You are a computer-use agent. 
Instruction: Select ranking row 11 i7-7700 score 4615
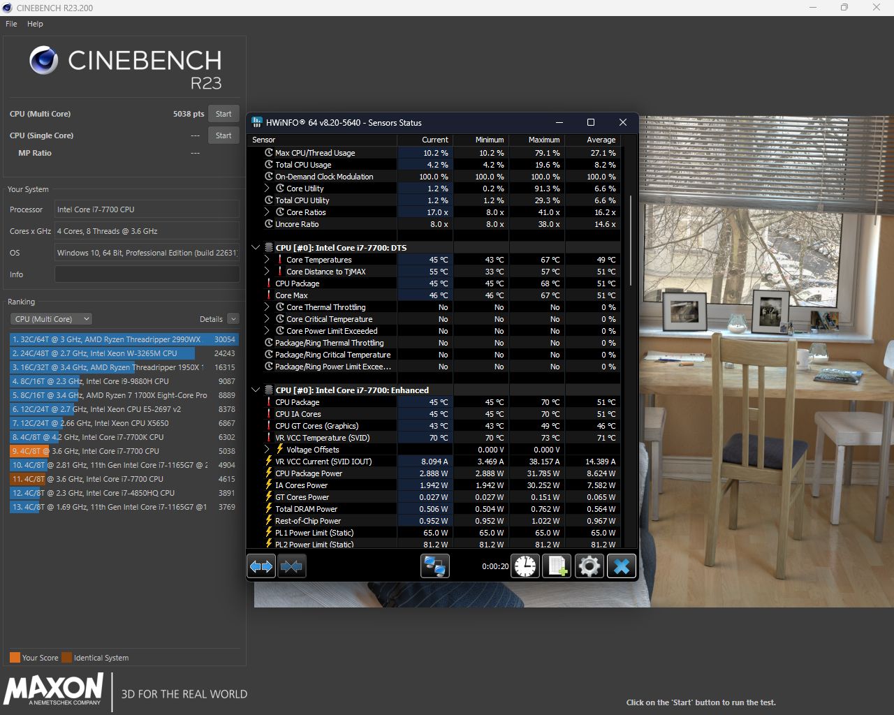pyautogui.click(x=124, y=479)
